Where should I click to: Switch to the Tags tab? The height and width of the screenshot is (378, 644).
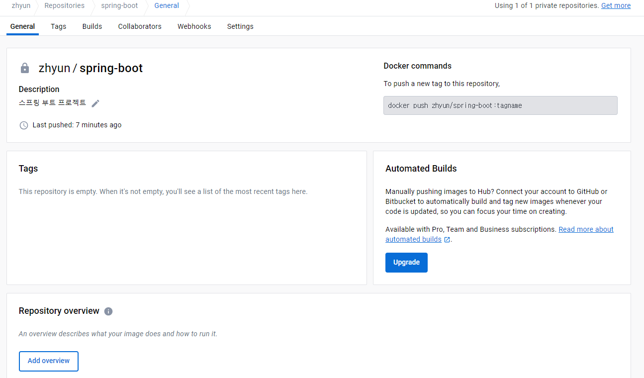click(x=58, y=26)
